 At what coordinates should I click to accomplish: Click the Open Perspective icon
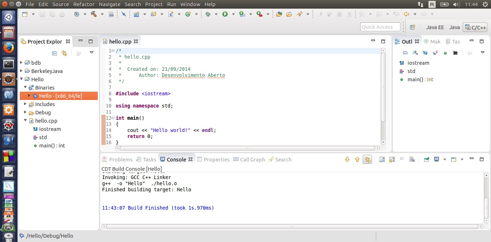click(412, 27)
